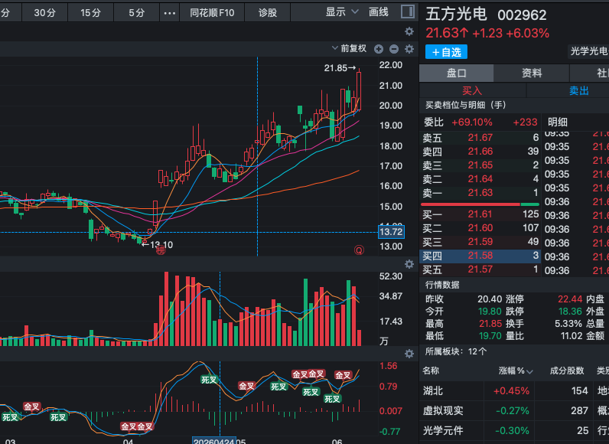This screenshot has height=444, width=609.
Task: Select 买五 price 21.57
Action: coord(480,269)
